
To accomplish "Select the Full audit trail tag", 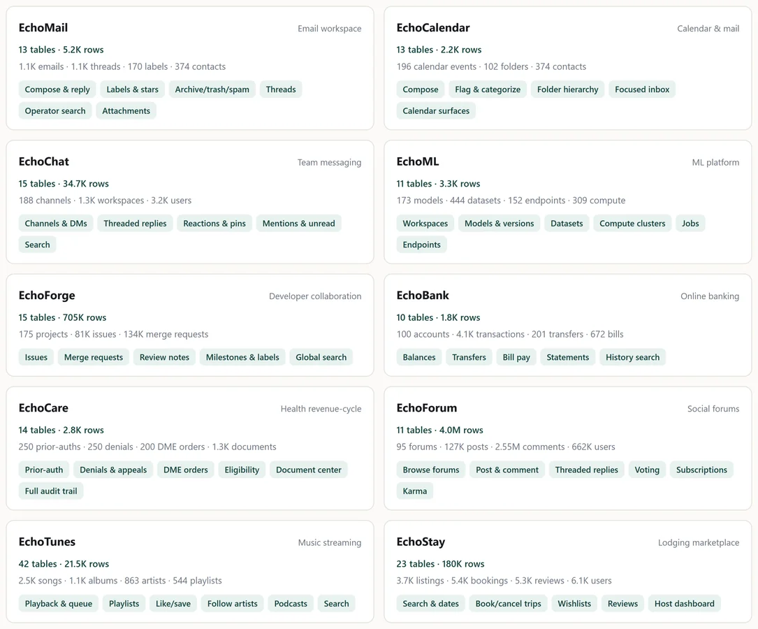I will click(51, 491).
